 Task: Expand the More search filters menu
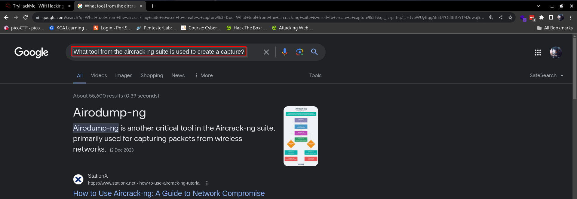tap(204, 76)
